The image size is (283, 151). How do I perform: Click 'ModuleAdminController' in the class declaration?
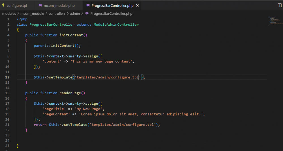click(x=116, y=25)
